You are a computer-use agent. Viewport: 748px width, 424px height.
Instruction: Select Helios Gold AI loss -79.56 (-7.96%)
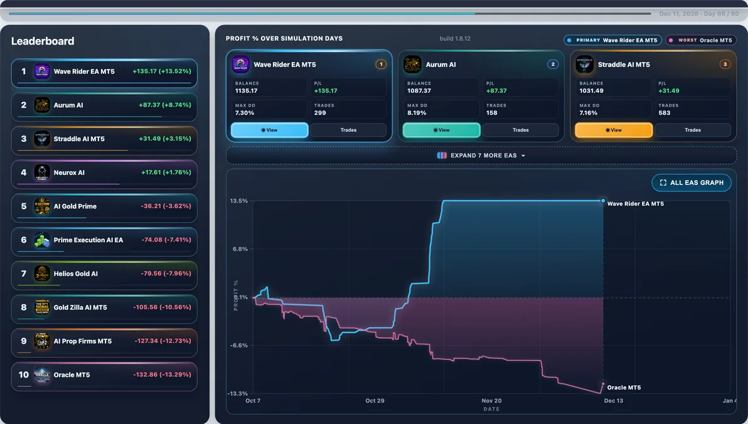coord(166,273)
